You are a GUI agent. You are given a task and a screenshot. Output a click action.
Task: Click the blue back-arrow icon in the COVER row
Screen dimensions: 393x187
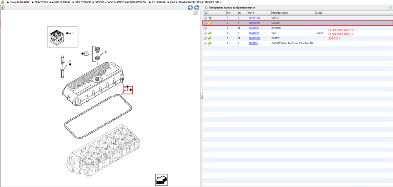(x=210, y=18)
